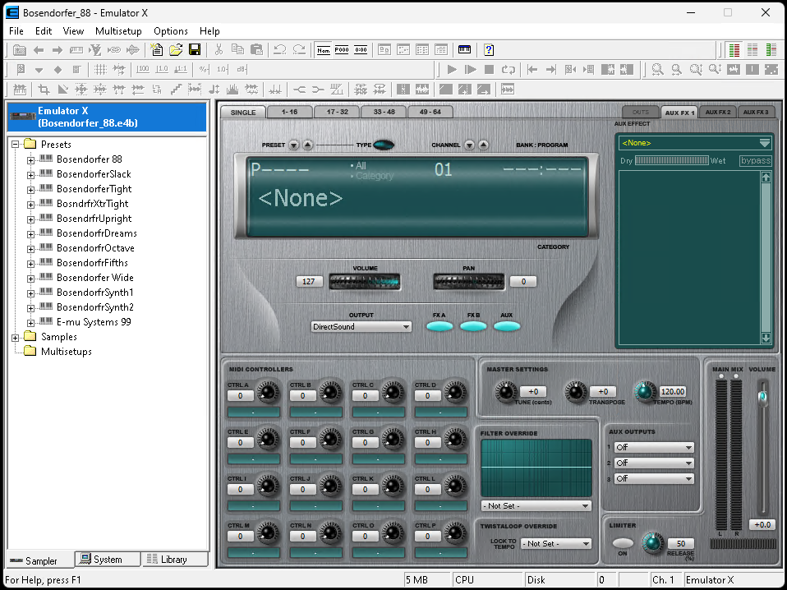Click the New document toolbar icon
The image size is (787, 590).
click(157, 50)
